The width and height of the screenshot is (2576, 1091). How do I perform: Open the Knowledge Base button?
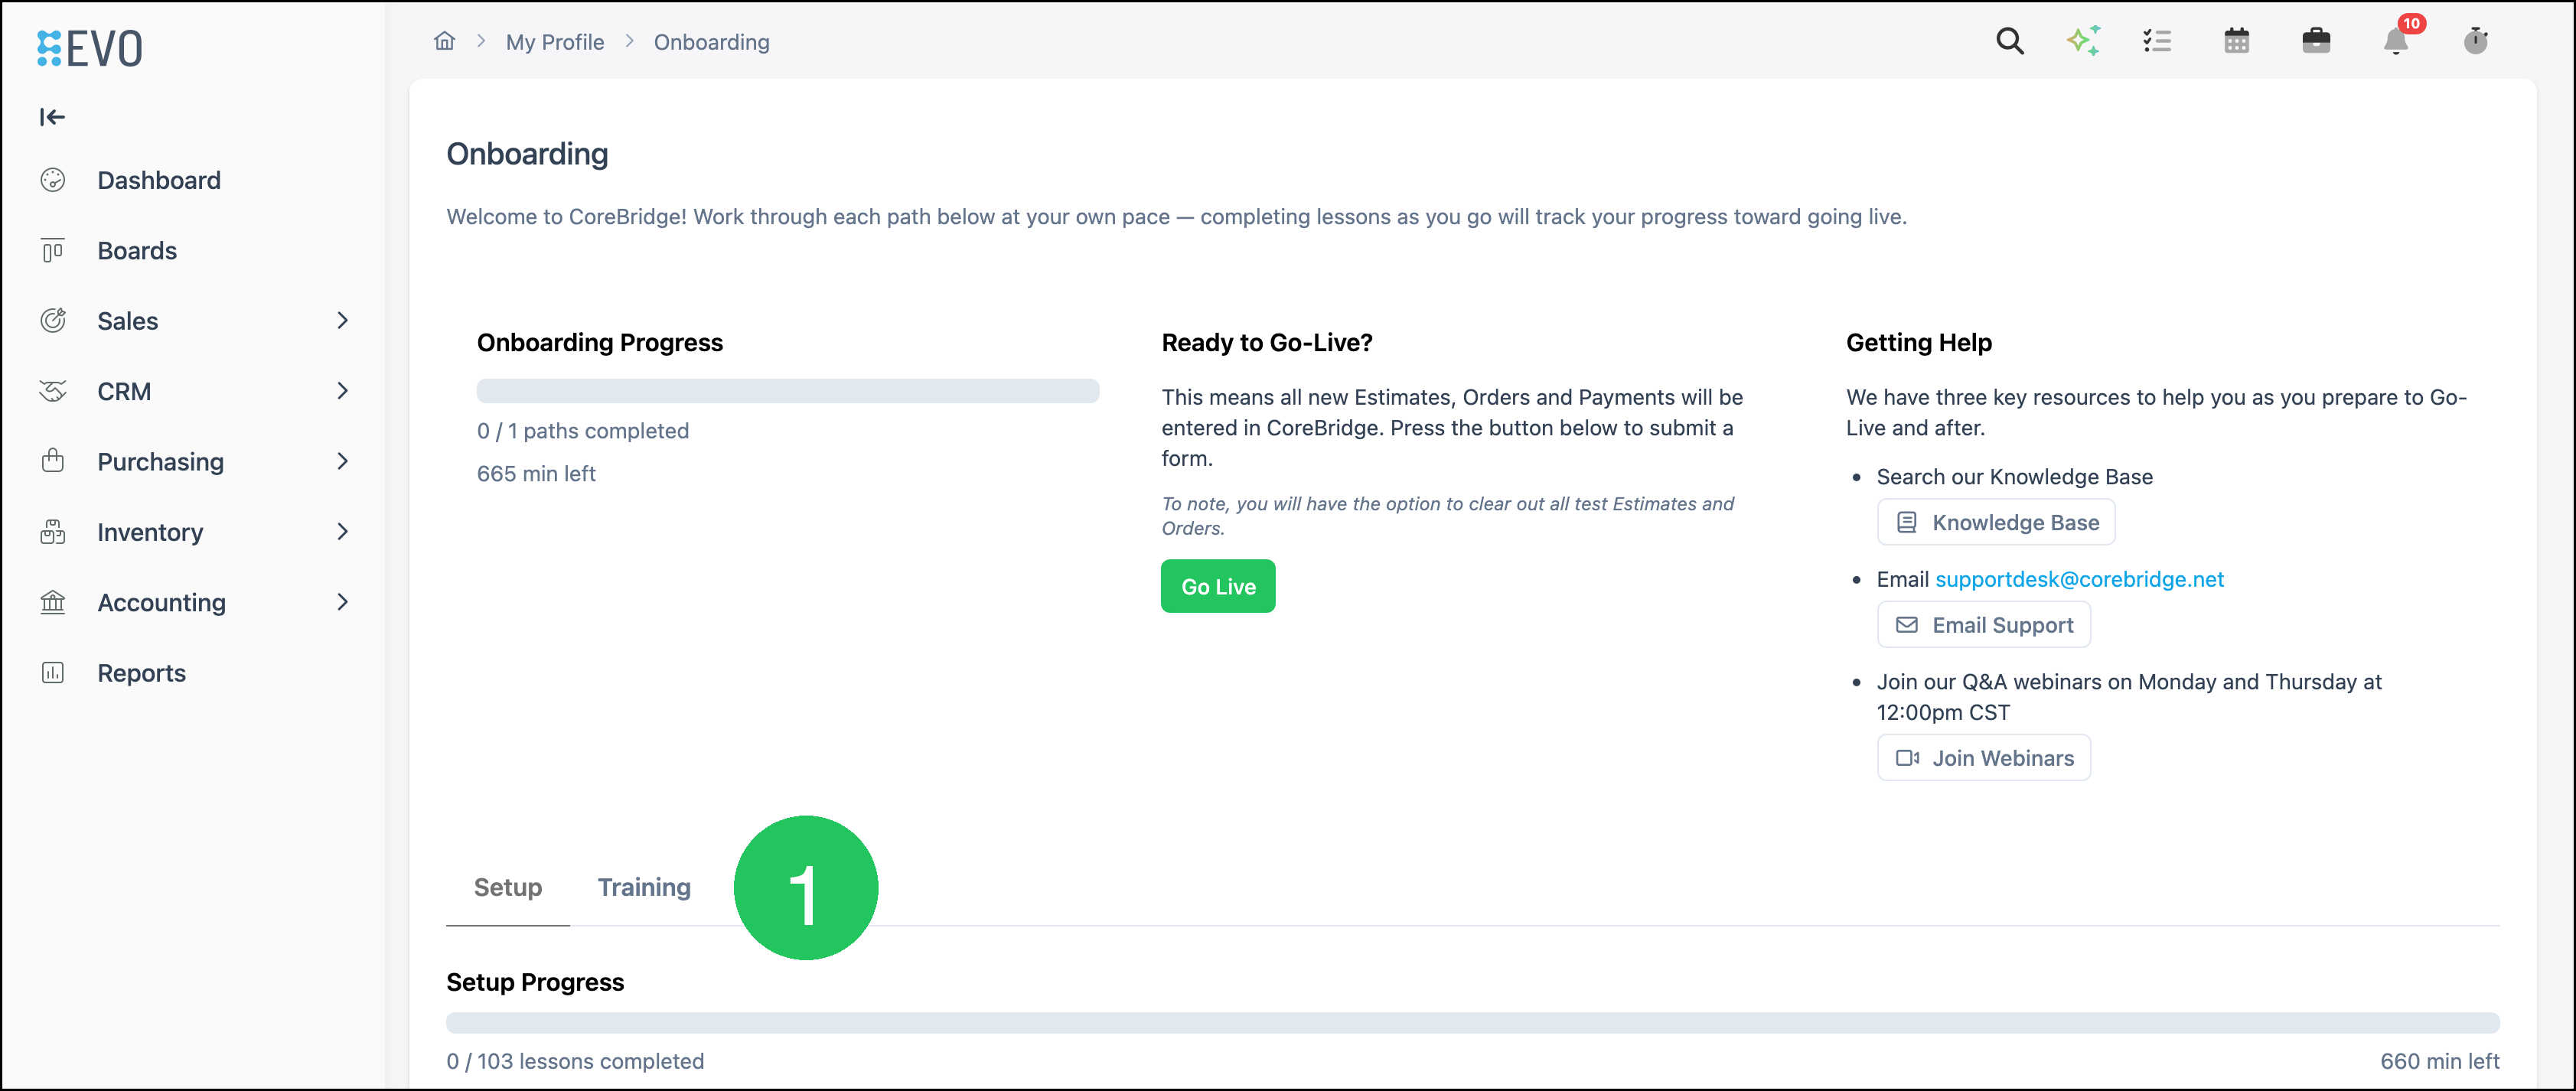click(x=1996, y=522)
